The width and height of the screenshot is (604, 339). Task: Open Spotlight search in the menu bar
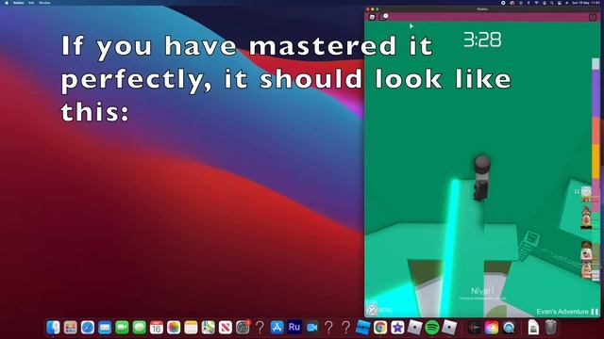(551, 3)
